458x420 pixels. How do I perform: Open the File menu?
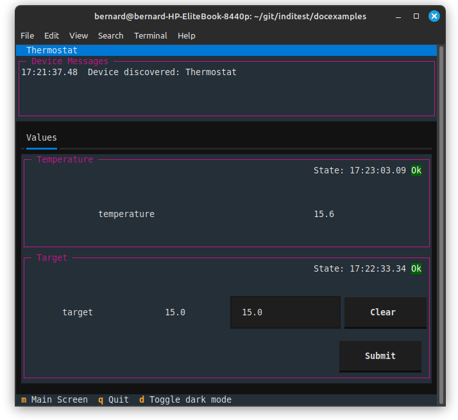pos(27,36)
